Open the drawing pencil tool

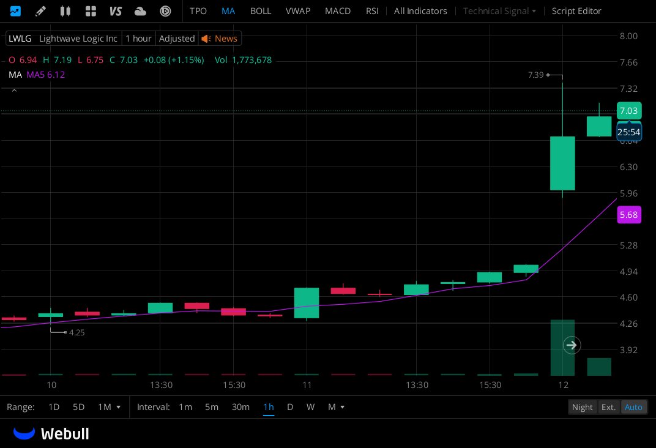point(40,11)
